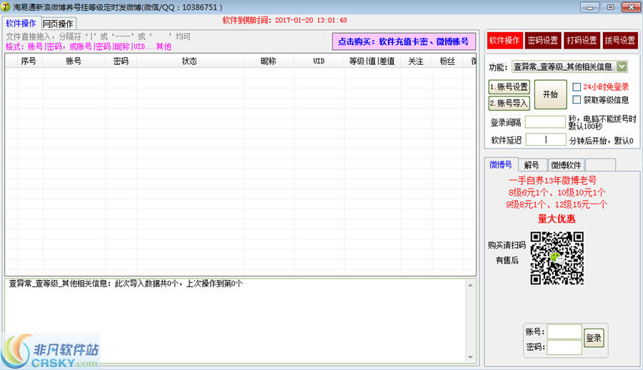Click the 量大优惠 red text

pyautogui.click(x=557, y=219)
